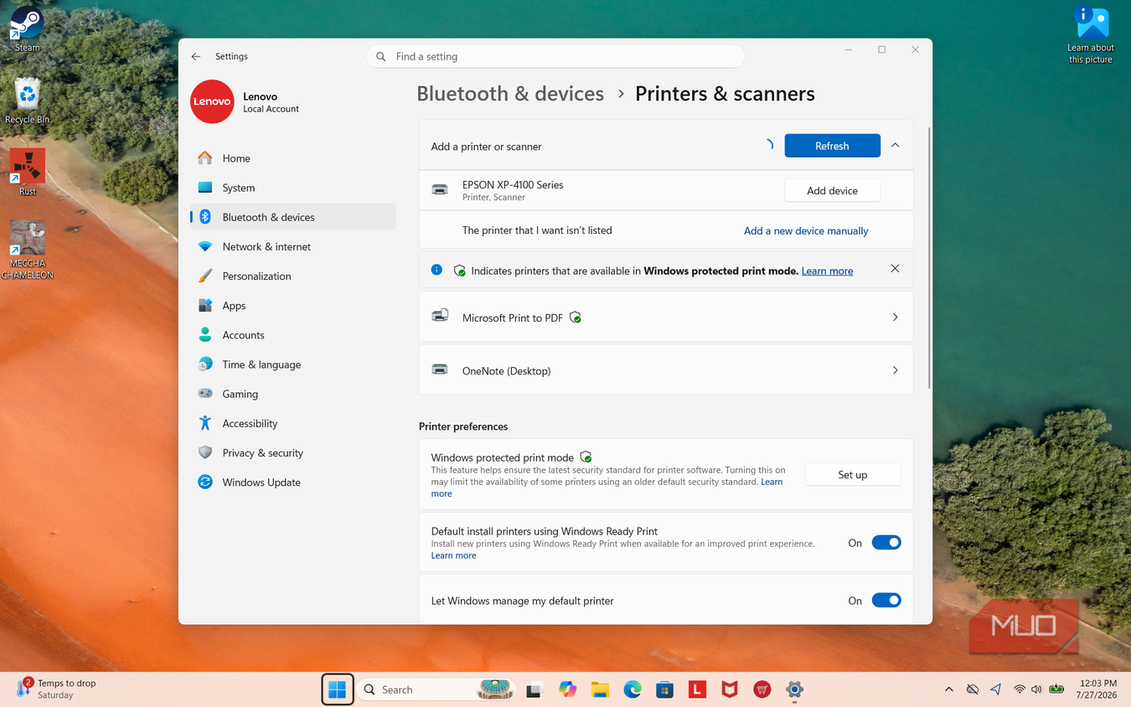The height and width of the screenshot is (707, 1131).
Task: Select the MECCHA CHAMELEON desktop shortcut
Action: click(x=27, y=250)
